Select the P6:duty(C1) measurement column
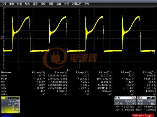The image size is (157, 117). click(x=149, y=72)
